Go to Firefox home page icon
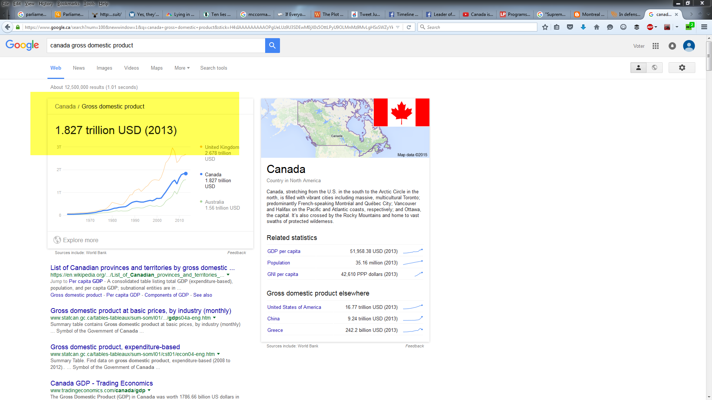 pyautogui.click(x=596, y=27)
